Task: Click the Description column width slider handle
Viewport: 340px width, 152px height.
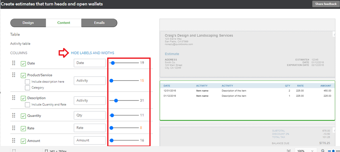Action: pyautogui.click(x=116, y=100)
